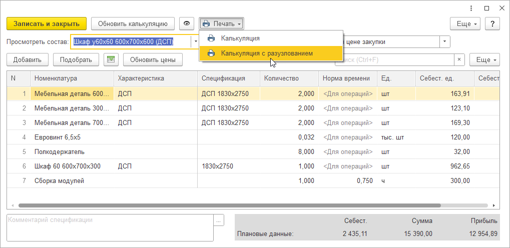The height and width of the screenshot is (248, 510).
Task: Choose Калькуляция с разузлованием
Action: pos(267,53)
